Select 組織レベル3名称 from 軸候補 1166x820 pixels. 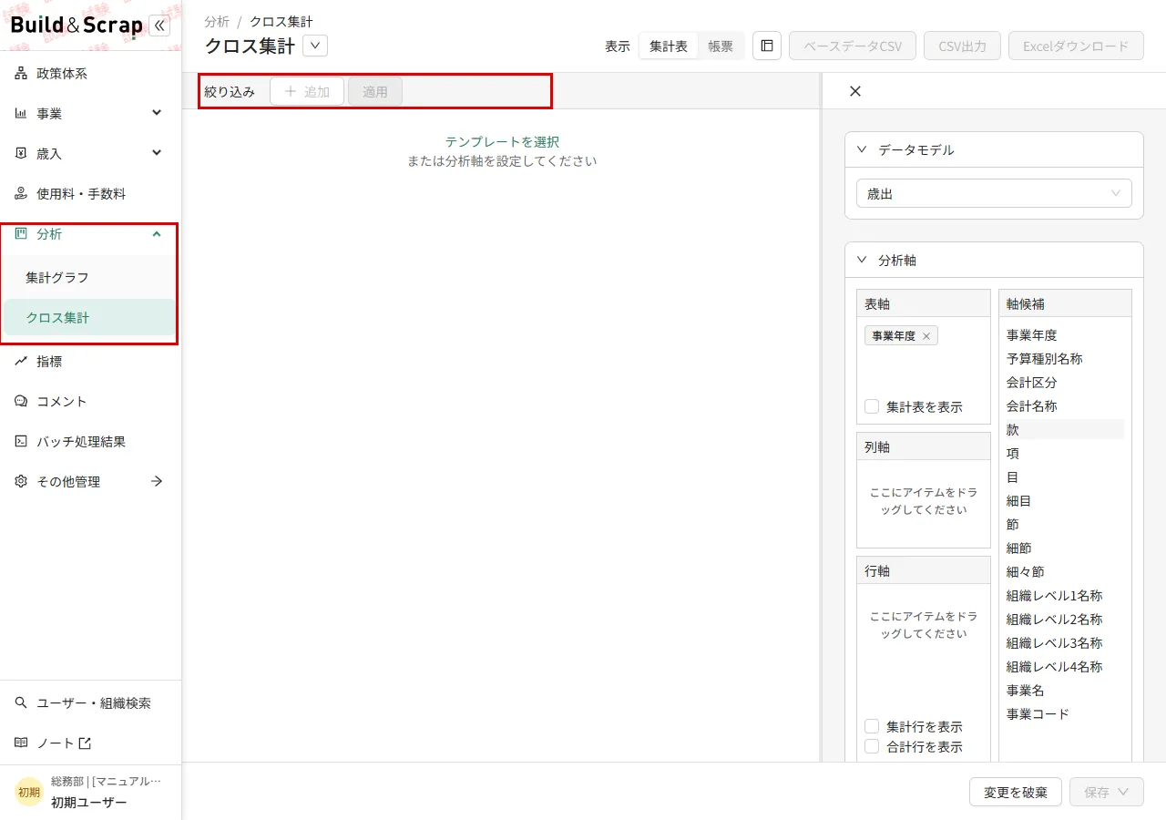pos(1055,643)
